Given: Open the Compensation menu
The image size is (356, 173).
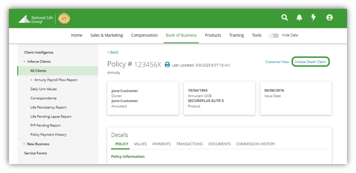Looking at the screenshot, I should click(144, 35).
